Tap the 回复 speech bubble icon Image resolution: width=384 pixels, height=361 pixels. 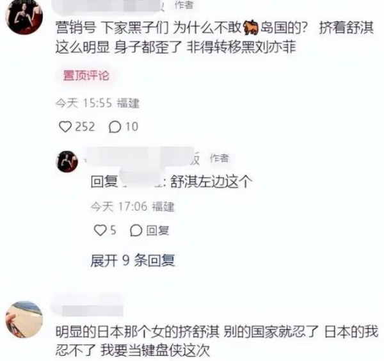point(136,230)
